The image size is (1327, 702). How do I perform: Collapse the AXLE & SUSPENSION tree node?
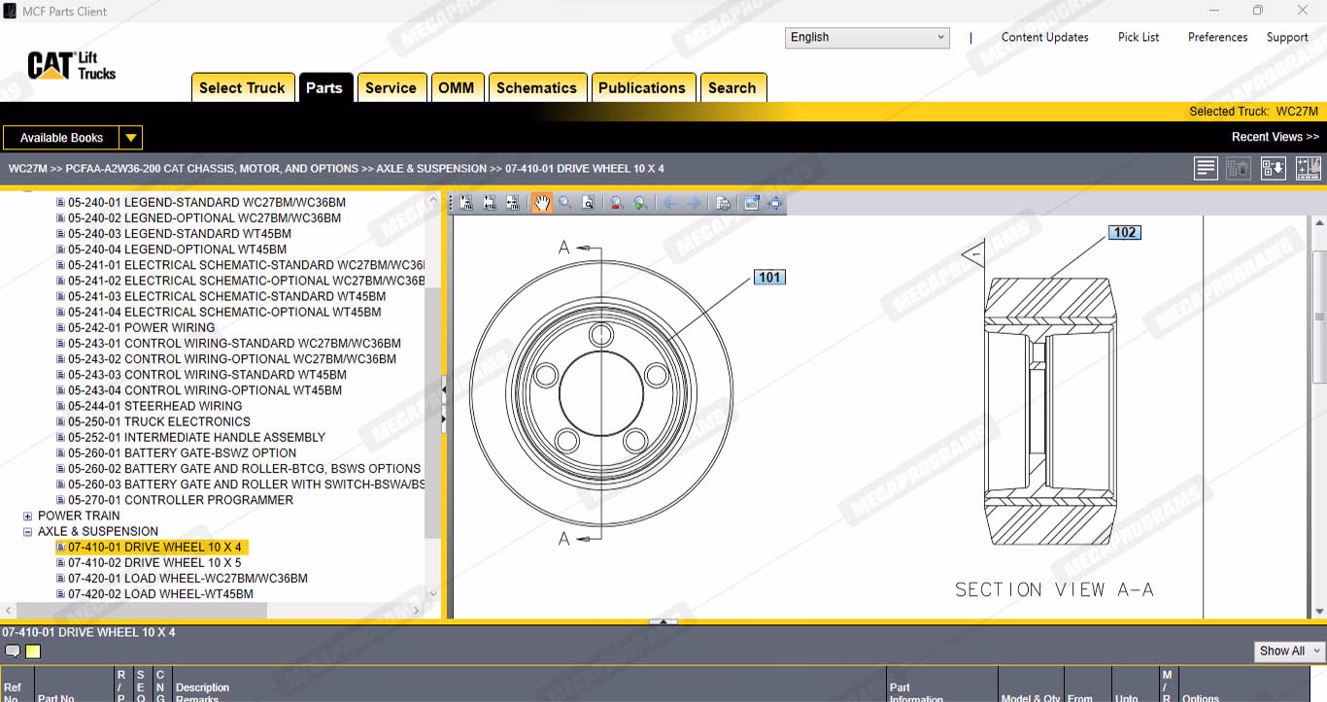(x=28, y=532)
